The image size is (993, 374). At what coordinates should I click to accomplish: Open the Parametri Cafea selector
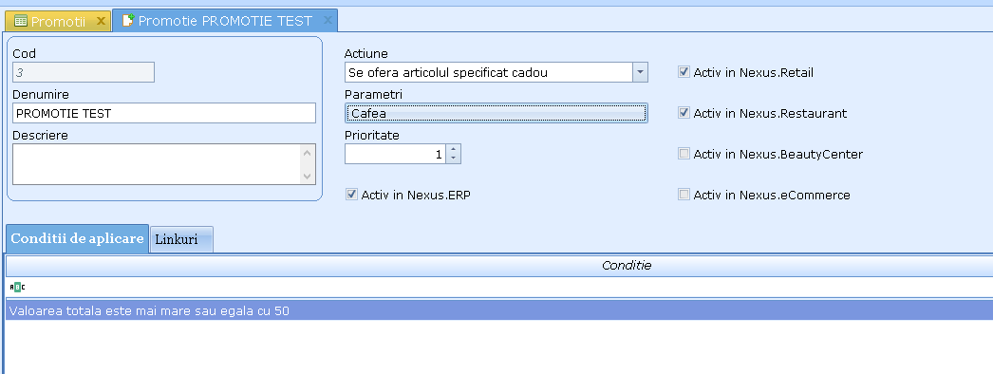pyautogui.click(x=496, y=113)
